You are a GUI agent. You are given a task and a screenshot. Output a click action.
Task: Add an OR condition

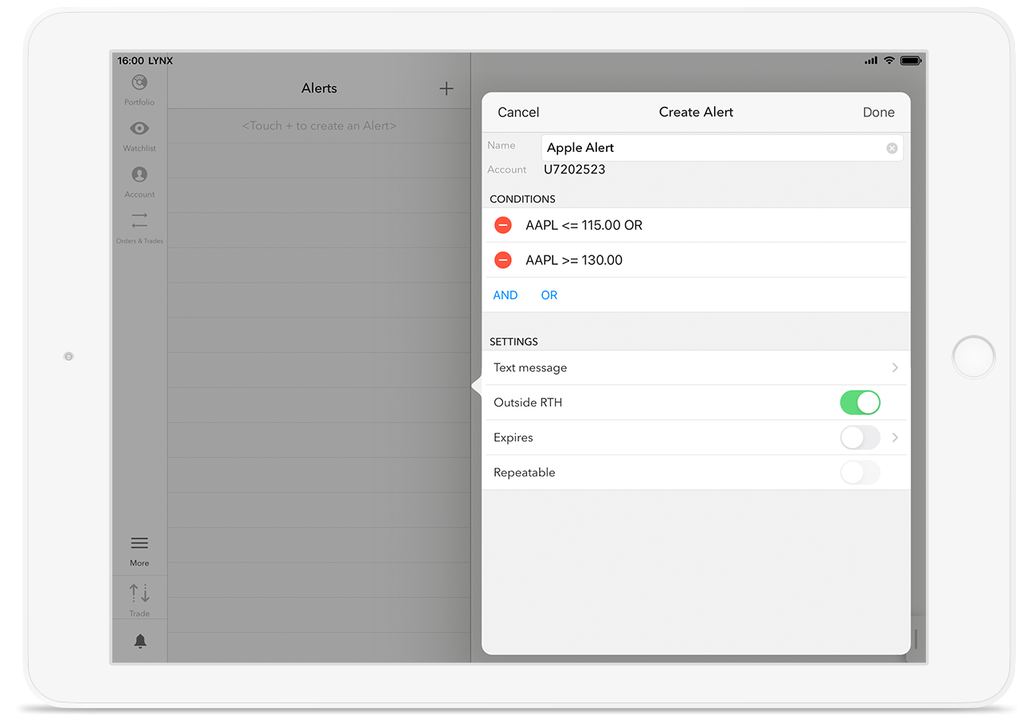tap(549, 295)
